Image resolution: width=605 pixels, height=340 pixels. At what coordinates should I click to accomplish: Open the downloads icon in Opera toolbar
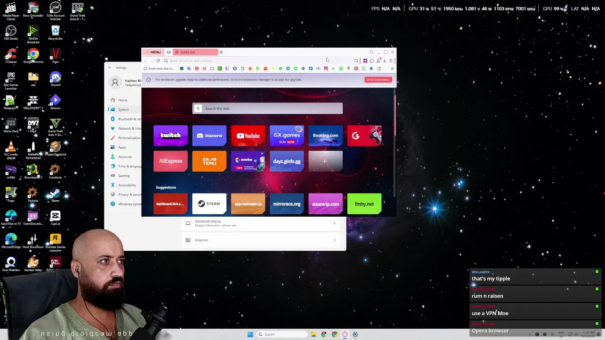[384, 60]
